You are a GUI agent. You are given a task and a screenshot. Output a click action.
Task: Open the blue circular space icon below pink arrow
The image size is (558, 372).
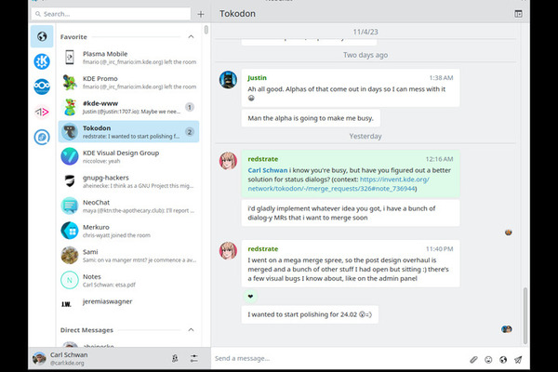[42, 137]
